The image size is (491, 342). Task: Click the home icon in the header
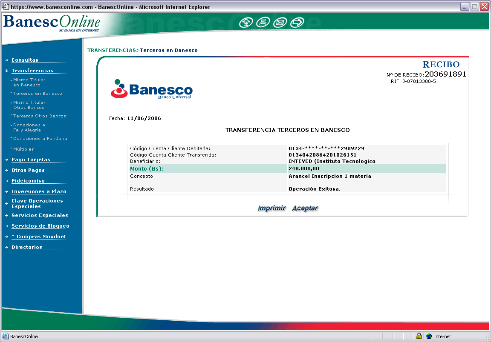pos(246,23)
